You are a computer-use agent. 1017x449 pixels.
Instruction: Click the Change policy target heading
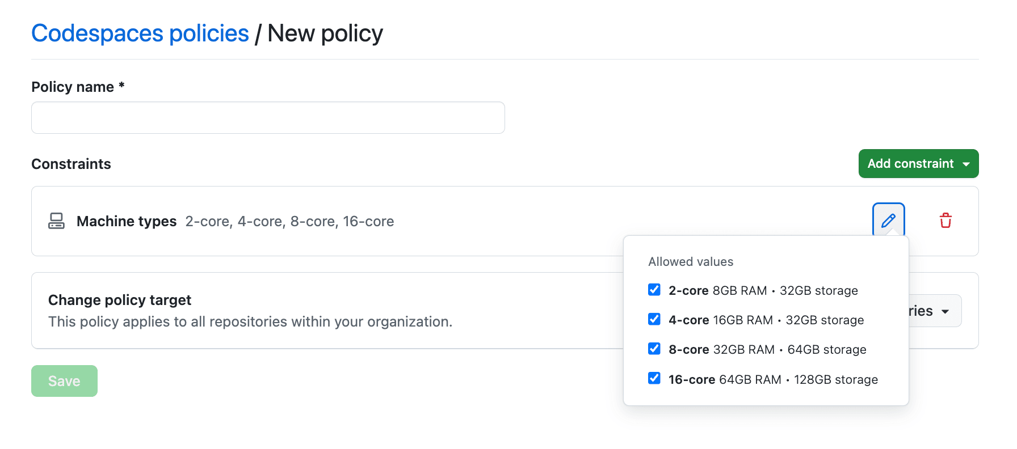pyautogui.click(x=120, y=300)
